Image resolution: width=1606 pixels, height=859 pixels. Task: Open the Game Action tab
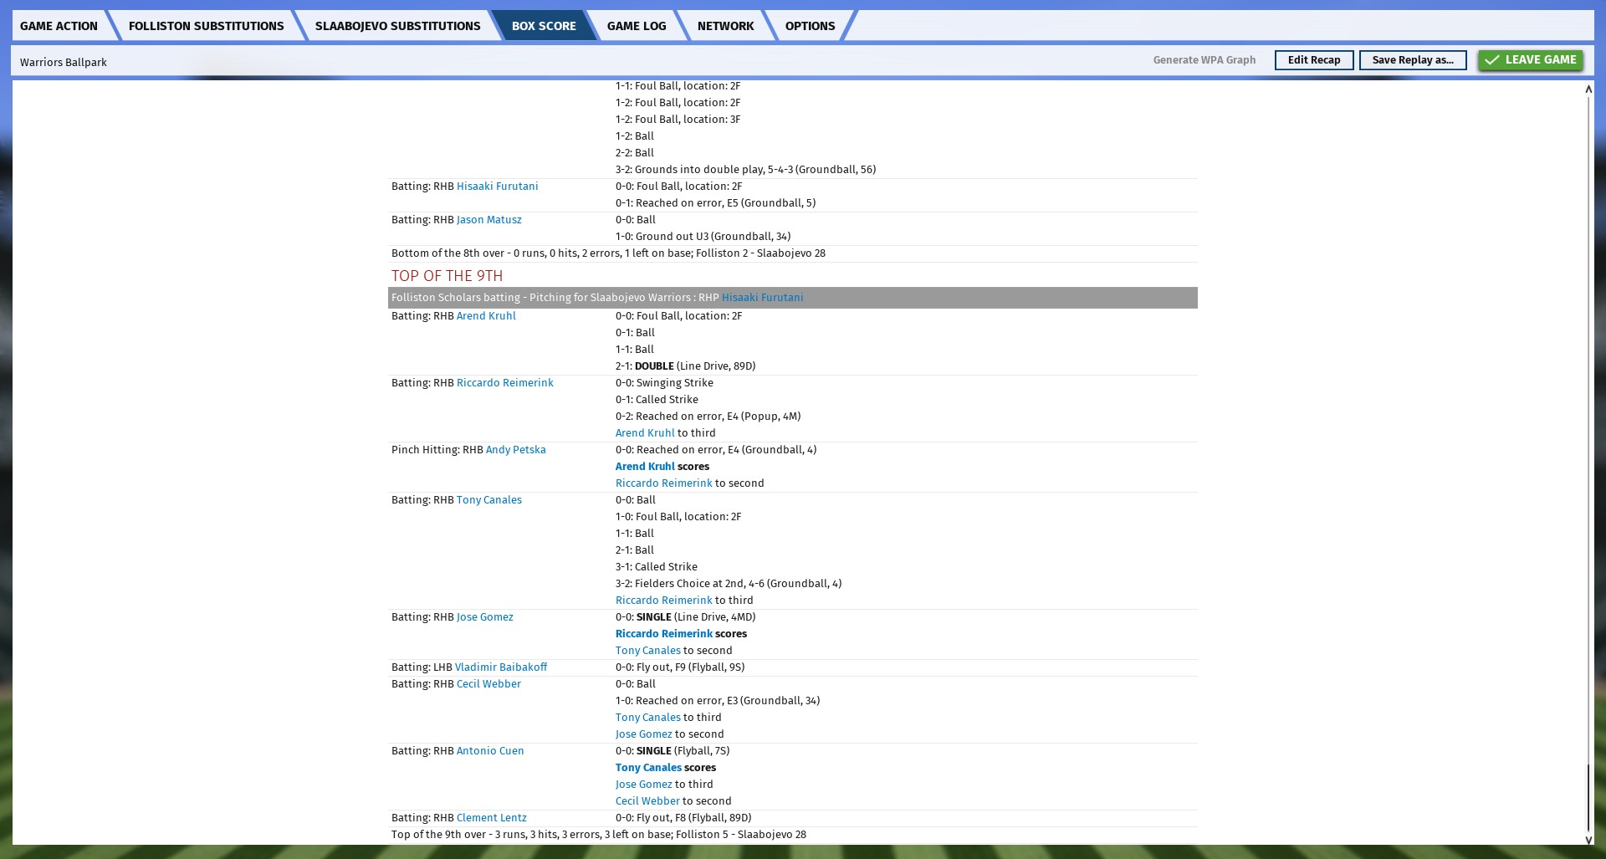59,26
